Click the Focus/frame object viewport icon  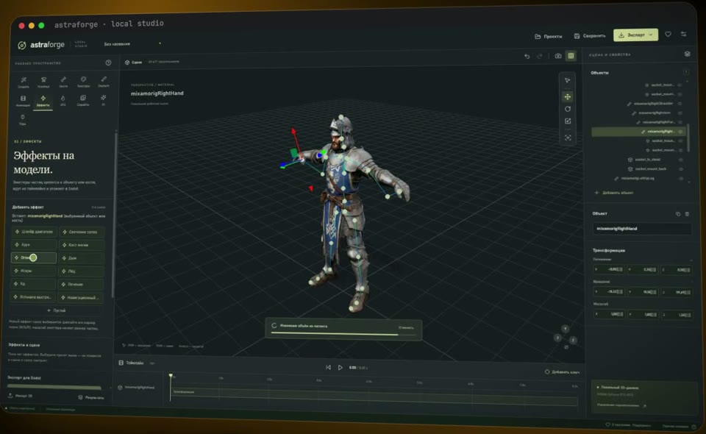(x=568, y=138)
